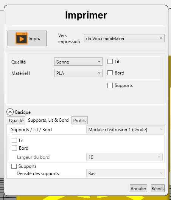This screenshot has height=200, width=171.
Task: Click the Matériel1 label
Action: pyautogui.click(x=21, y=73)
